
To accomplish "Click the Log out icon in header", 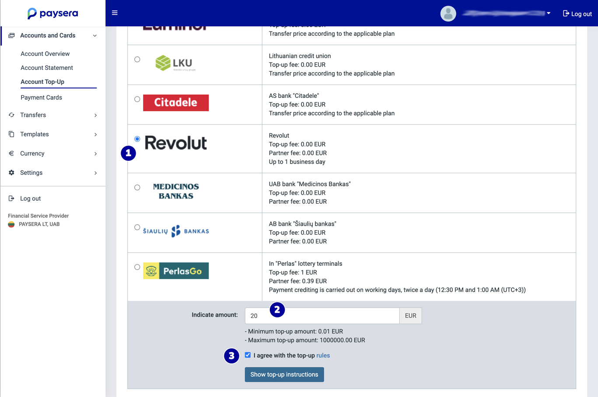I will pyautogui.click(x=566, y=14).
